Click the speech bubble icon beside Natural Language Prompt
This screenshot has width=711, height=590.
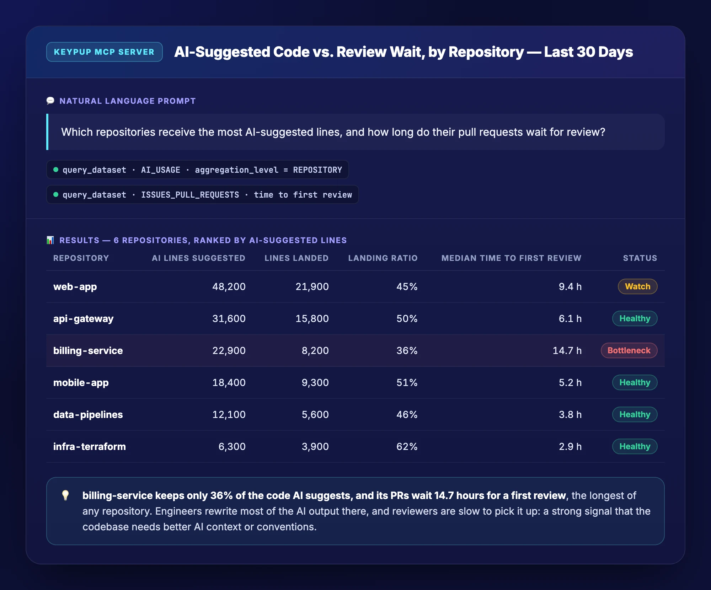click(50, 101)
